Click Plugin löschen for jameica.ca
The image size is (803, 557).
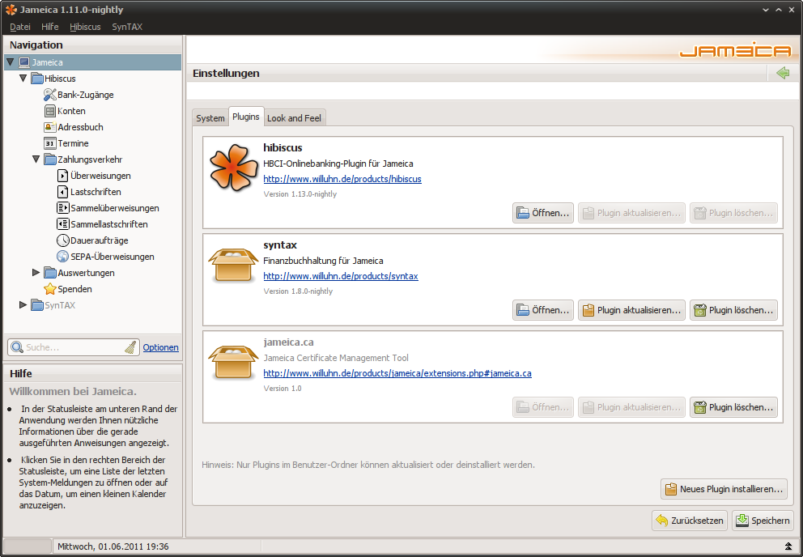click(733, 407)
